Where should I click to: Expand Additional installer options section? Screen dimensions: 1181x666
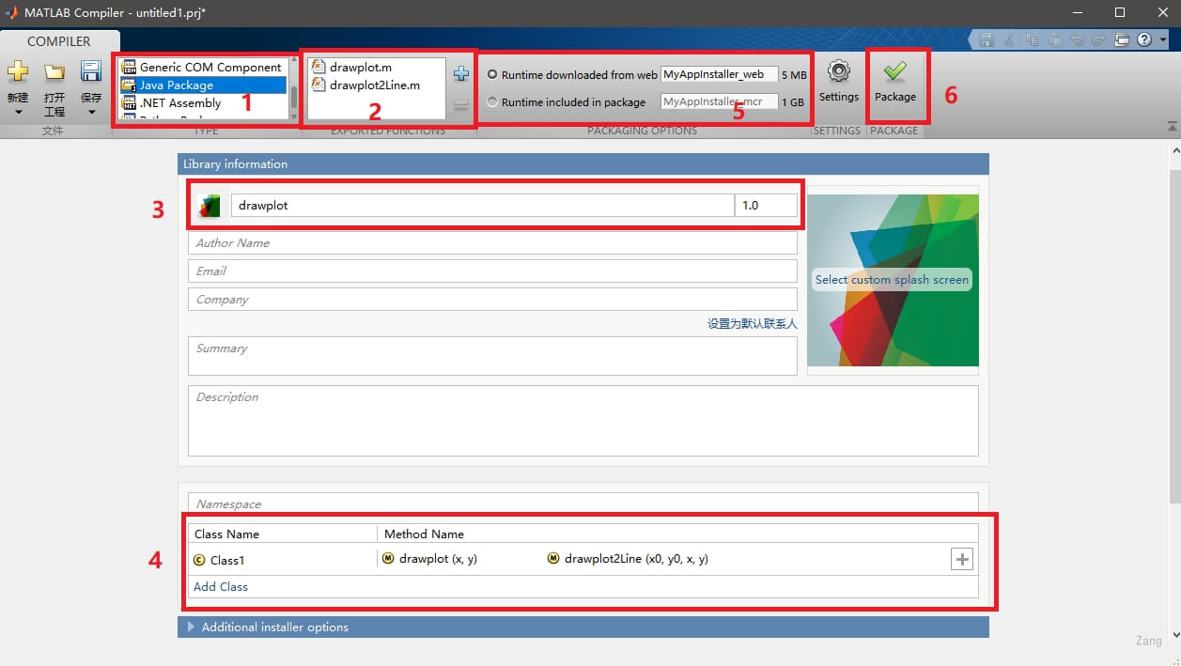pos(583,627)
